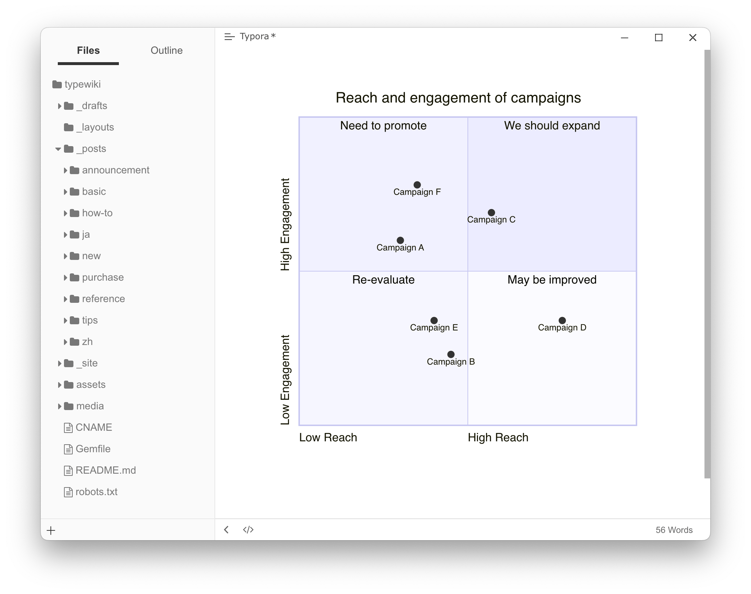Image resolution: width=751 pixels, height=594 pixels.
Task: Click the folder icon next to typewiki
Action: pos(57,84)
